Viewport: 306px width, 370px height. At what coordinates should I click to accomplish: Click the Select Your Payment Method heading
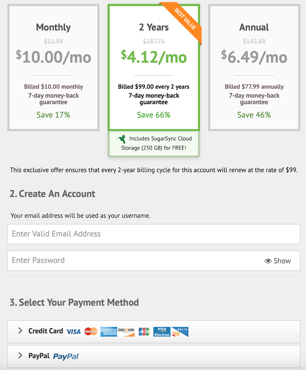click(74, 302)
